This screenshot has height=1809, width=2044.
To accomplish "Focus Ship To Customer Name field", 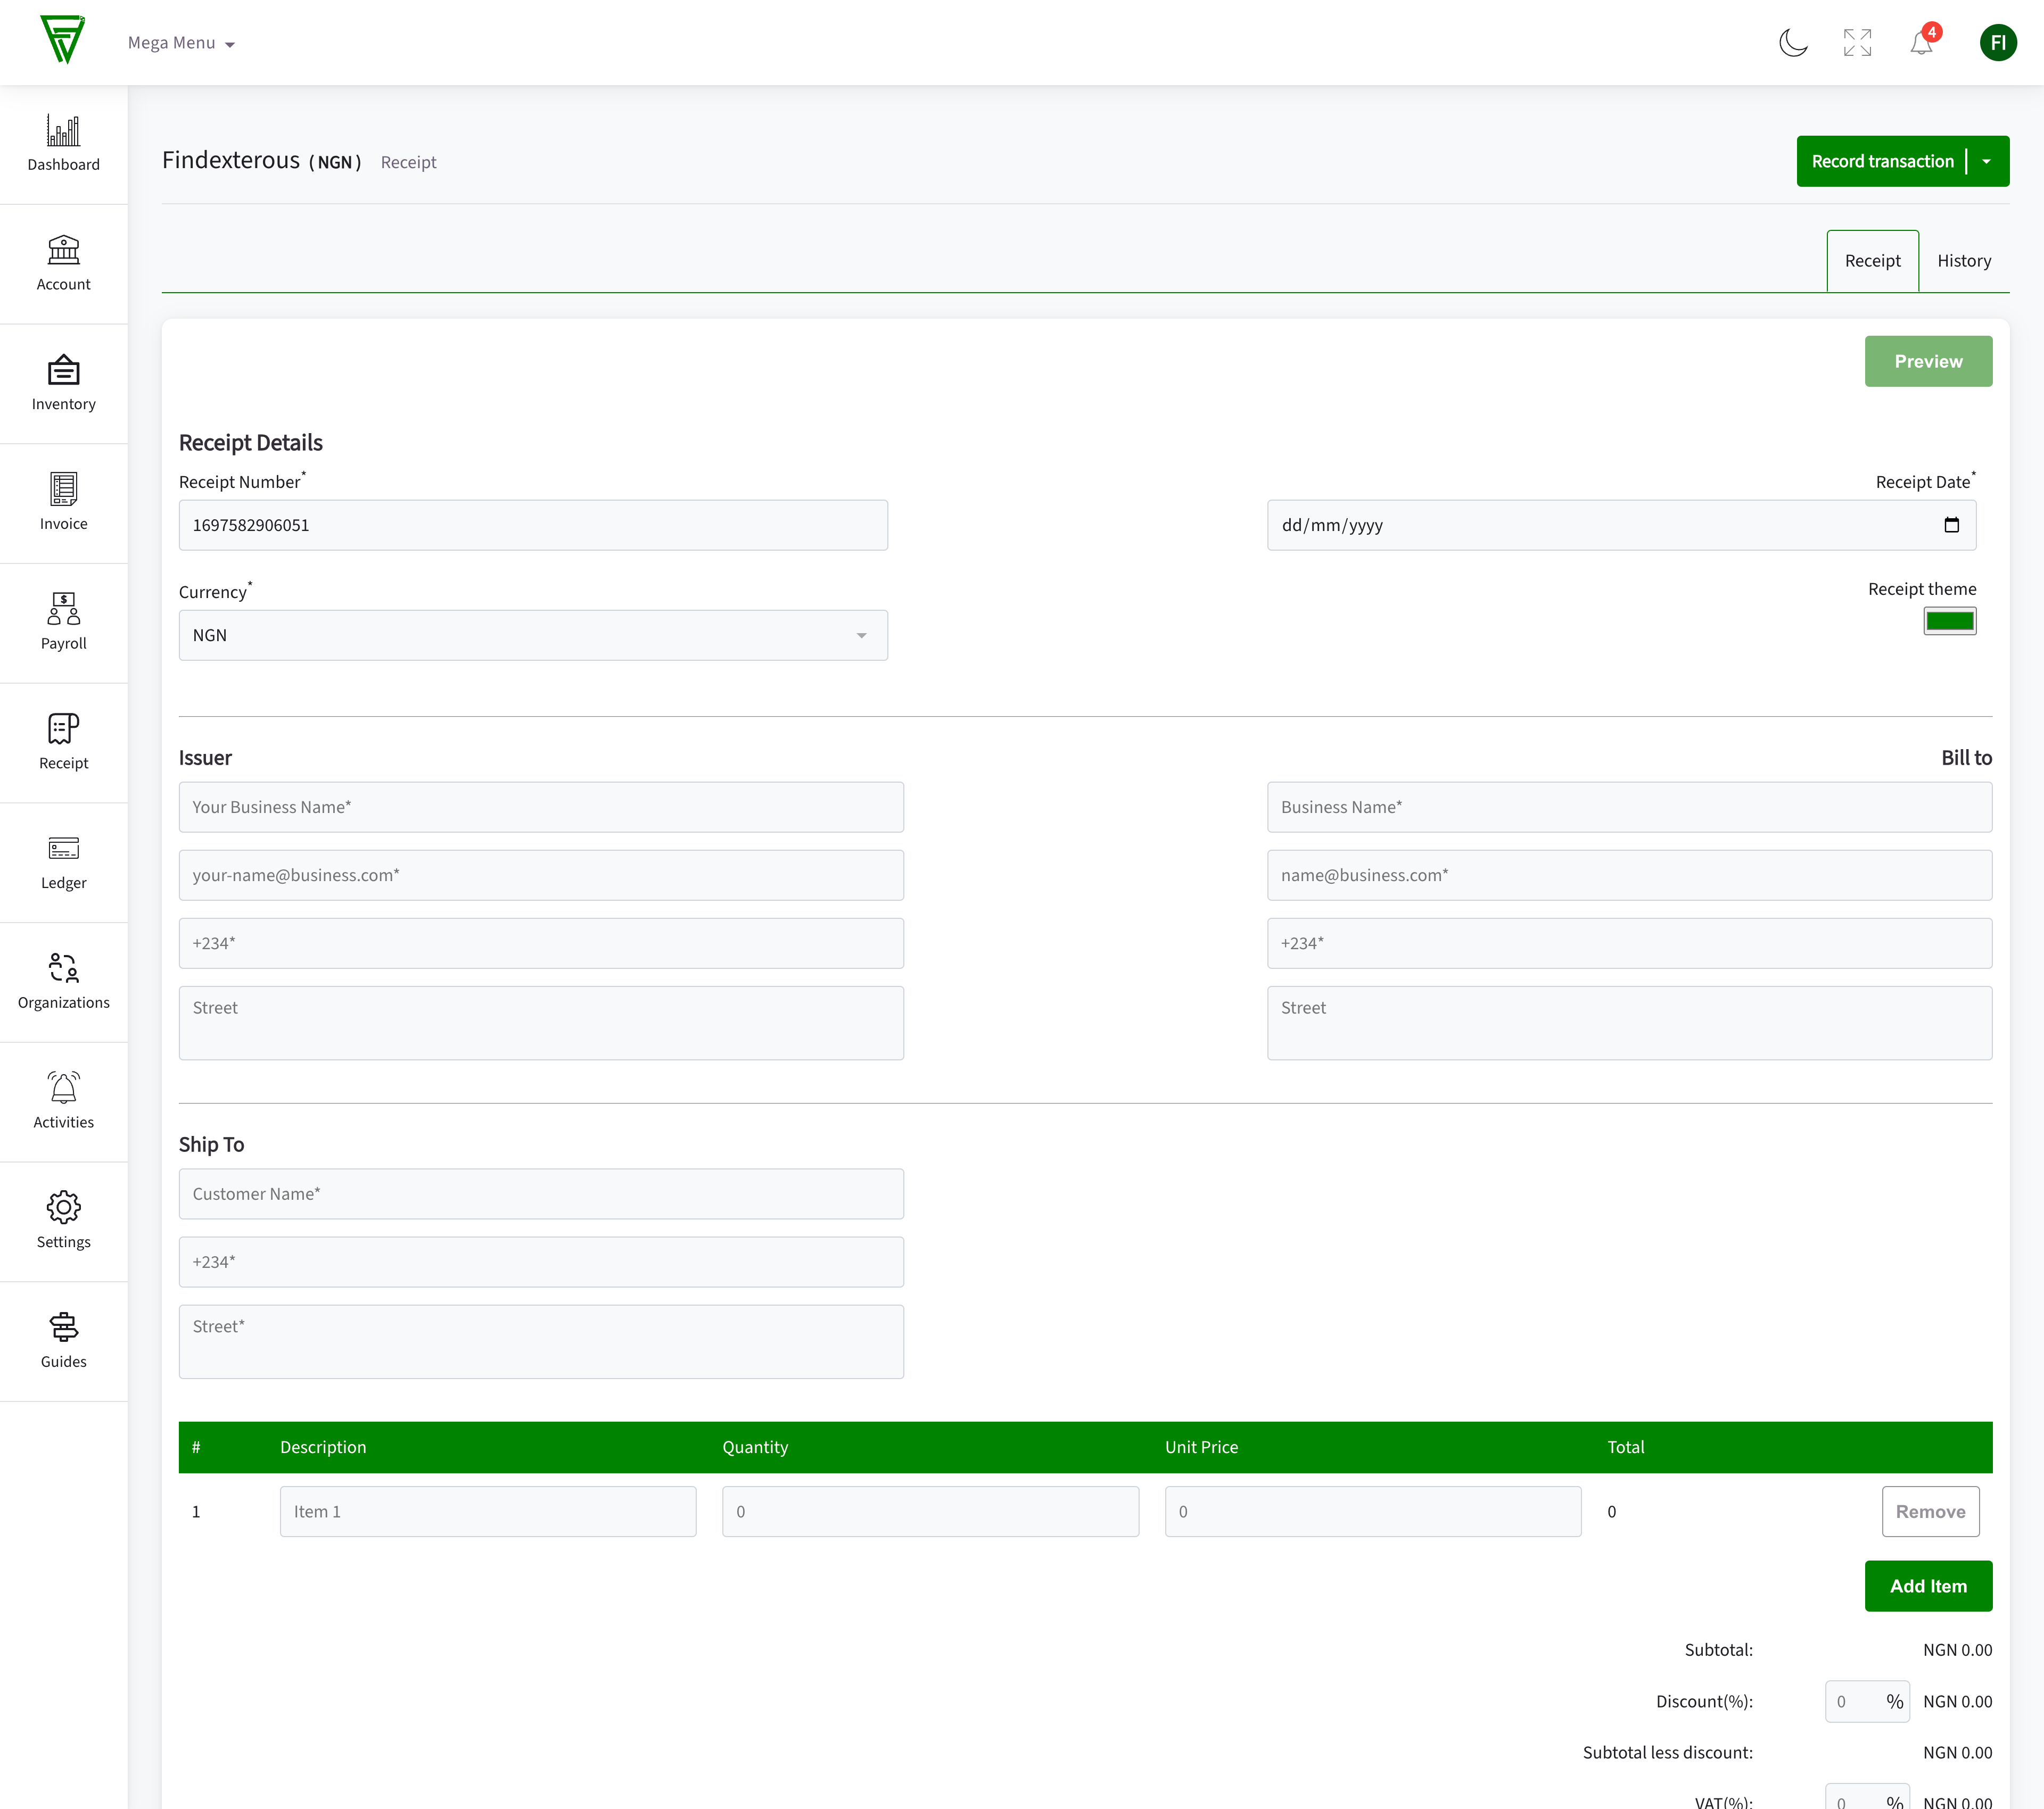I will point(541,1194).
